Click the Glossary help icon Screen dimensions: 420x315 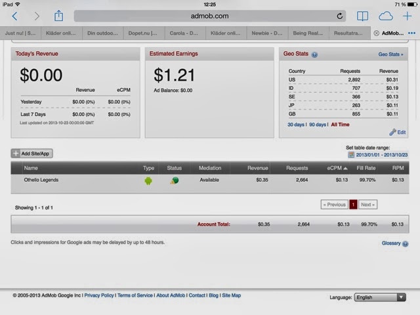tap(406, 243)
